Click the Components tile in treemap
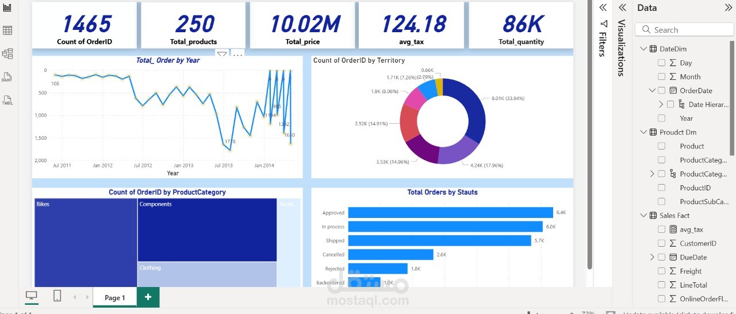The height and width of the screenshot is (314, 736). tap(207, 230)
